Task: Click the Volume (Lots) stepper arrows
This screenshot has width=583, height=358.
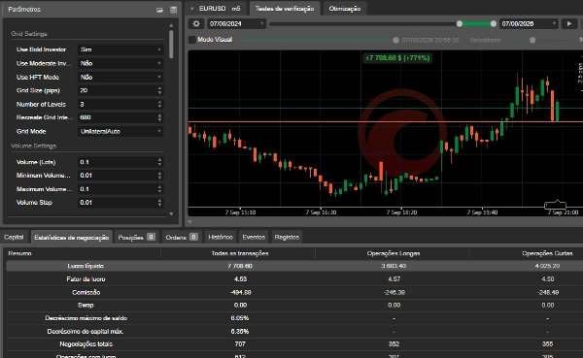Action: (159, 162)
